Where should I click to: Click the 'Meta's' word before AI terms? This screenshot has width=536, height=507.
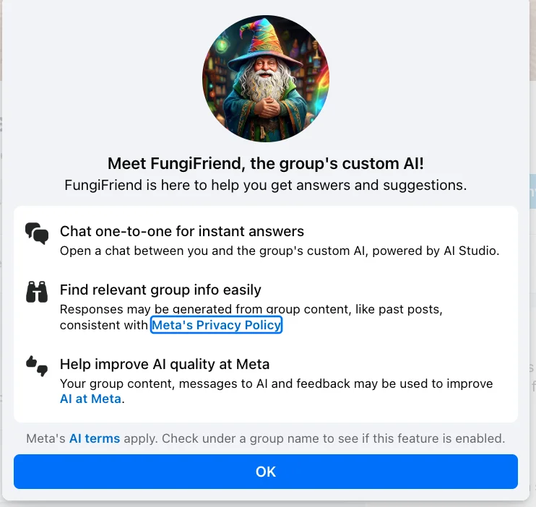46,438
